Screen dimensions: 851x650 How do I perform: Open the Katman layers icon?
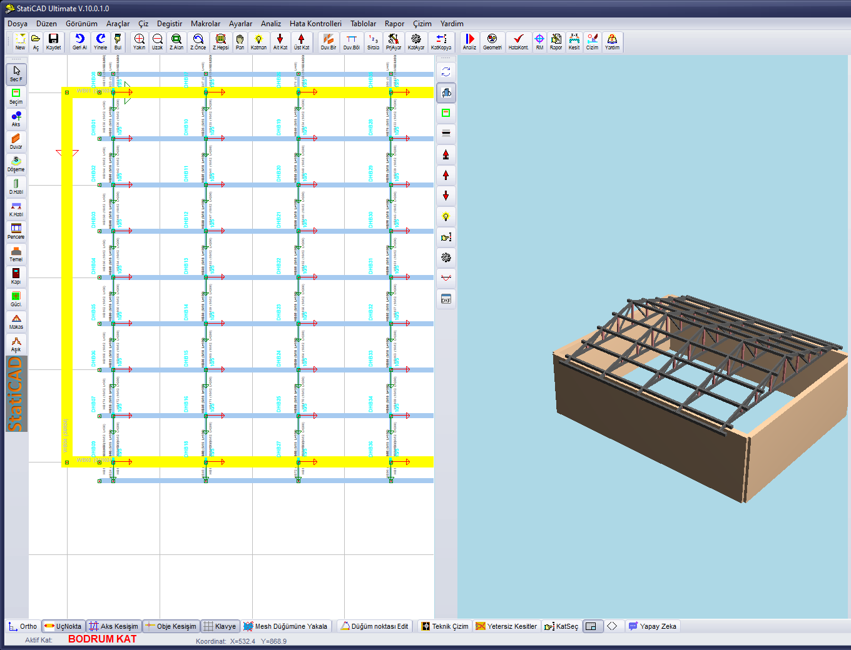coord(258,42)
